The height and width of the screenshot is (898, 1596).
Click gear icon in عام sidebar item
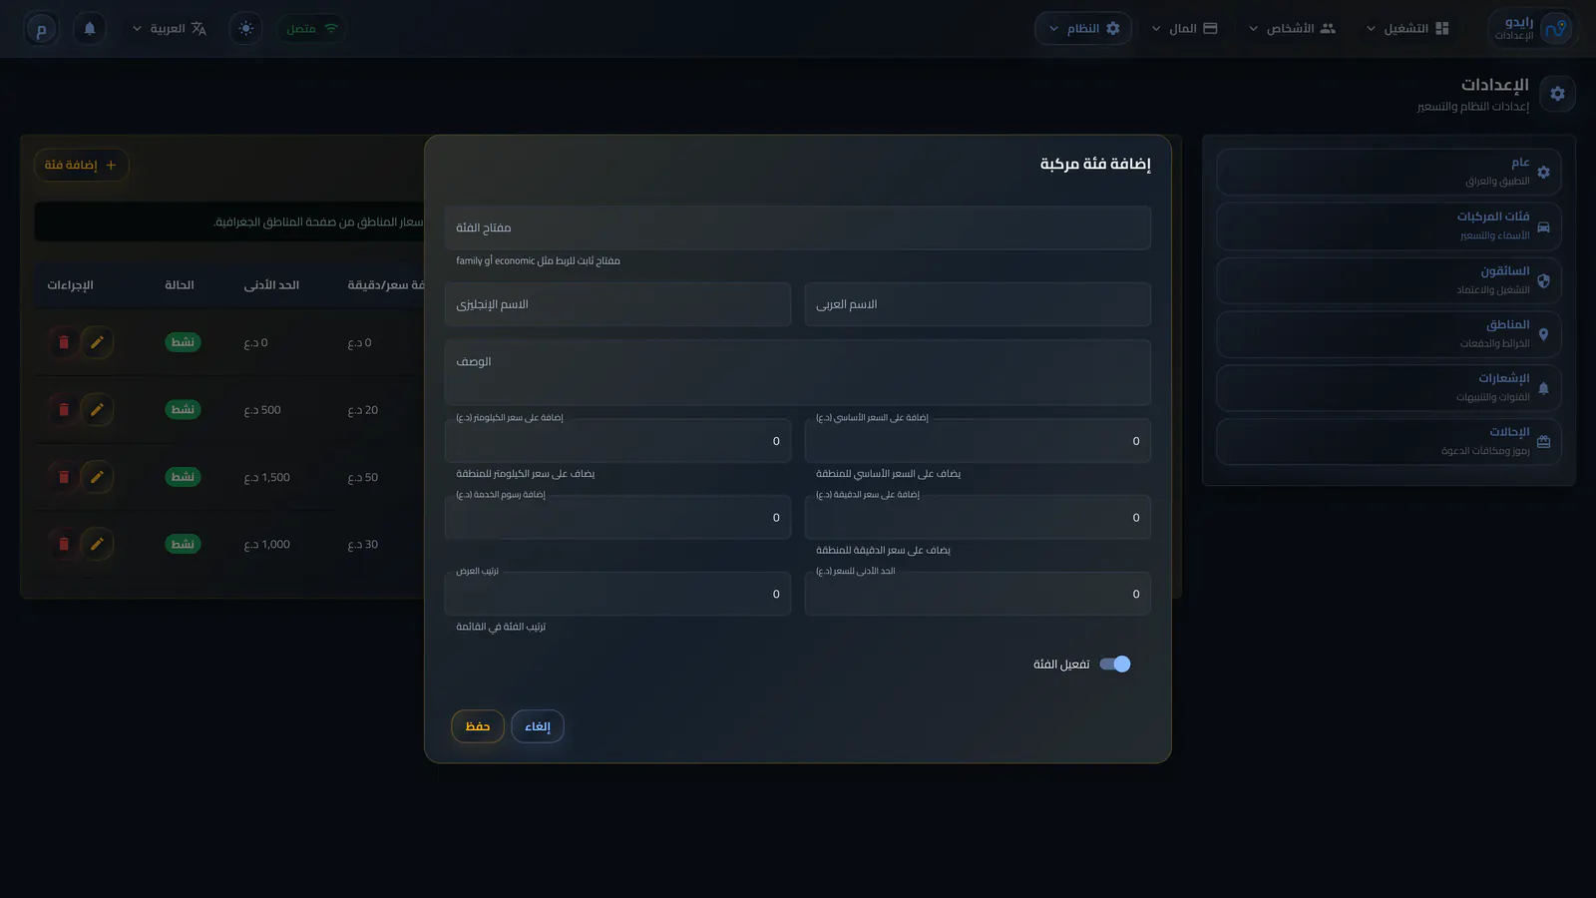(1543, 172)
